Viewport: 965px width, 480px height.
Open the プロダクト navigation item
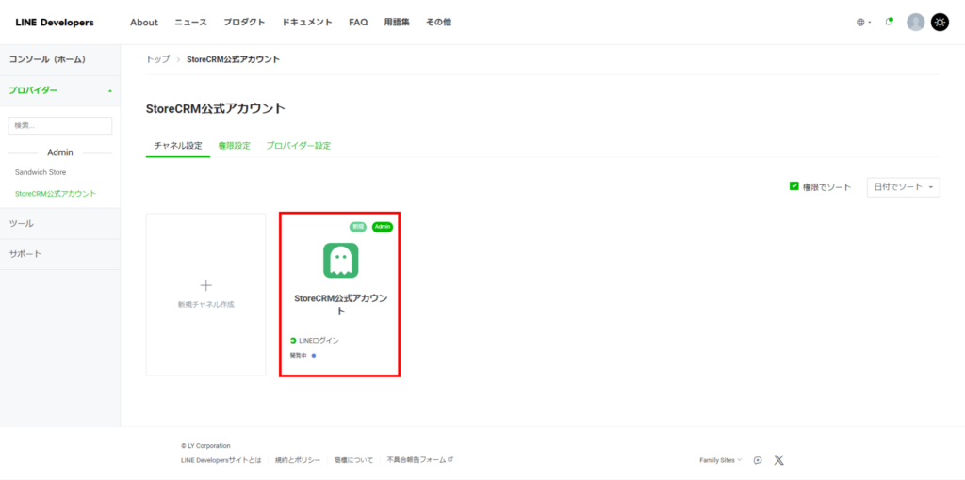click(x=244, y=23)
